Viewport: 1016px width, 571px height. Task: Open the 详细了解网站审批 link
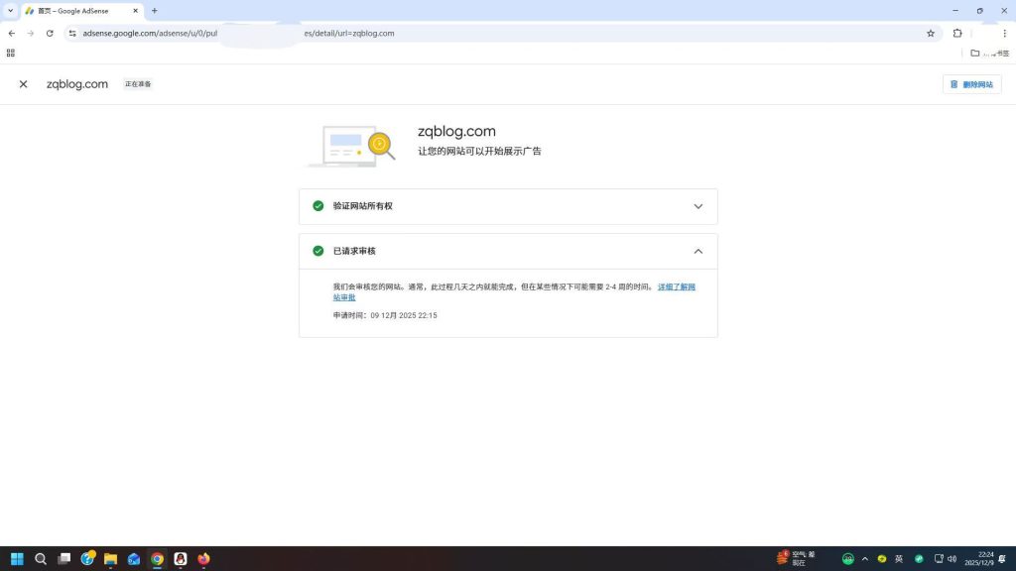676,286
